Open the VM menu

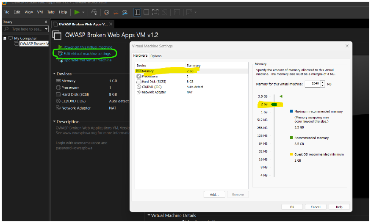(40, 12)
